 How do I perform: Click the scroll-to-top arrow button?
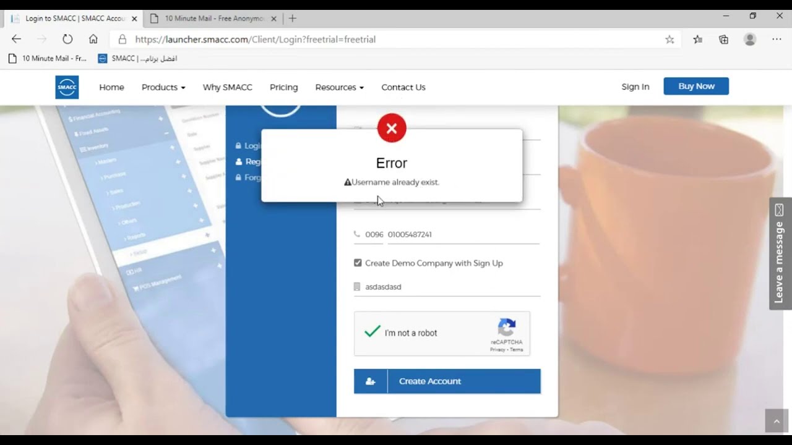(777, 421)
